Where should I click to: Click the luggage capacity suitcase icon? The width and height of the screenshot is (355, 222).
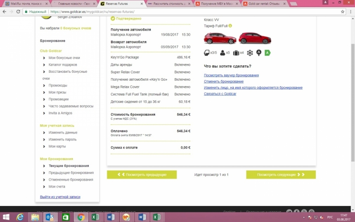tap(236, 53)
